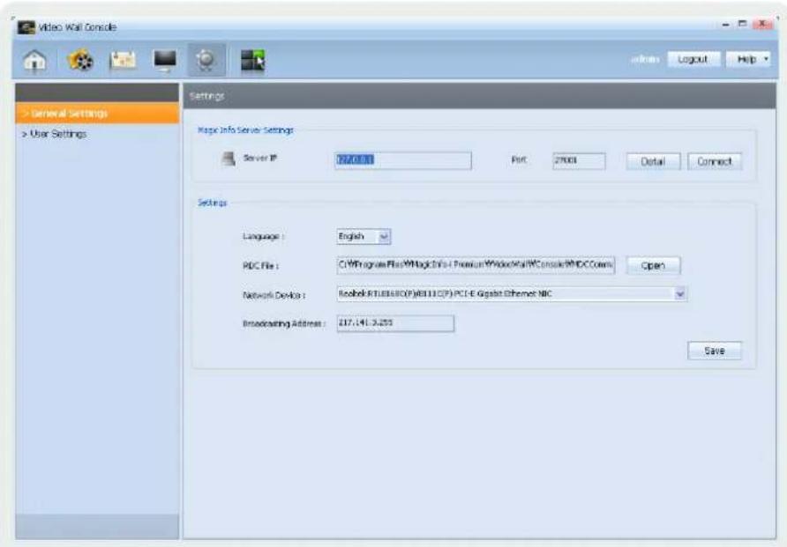Select the monitor display toolbar icon
Screen dimensions: 787x547
click(x=165, y=61)
